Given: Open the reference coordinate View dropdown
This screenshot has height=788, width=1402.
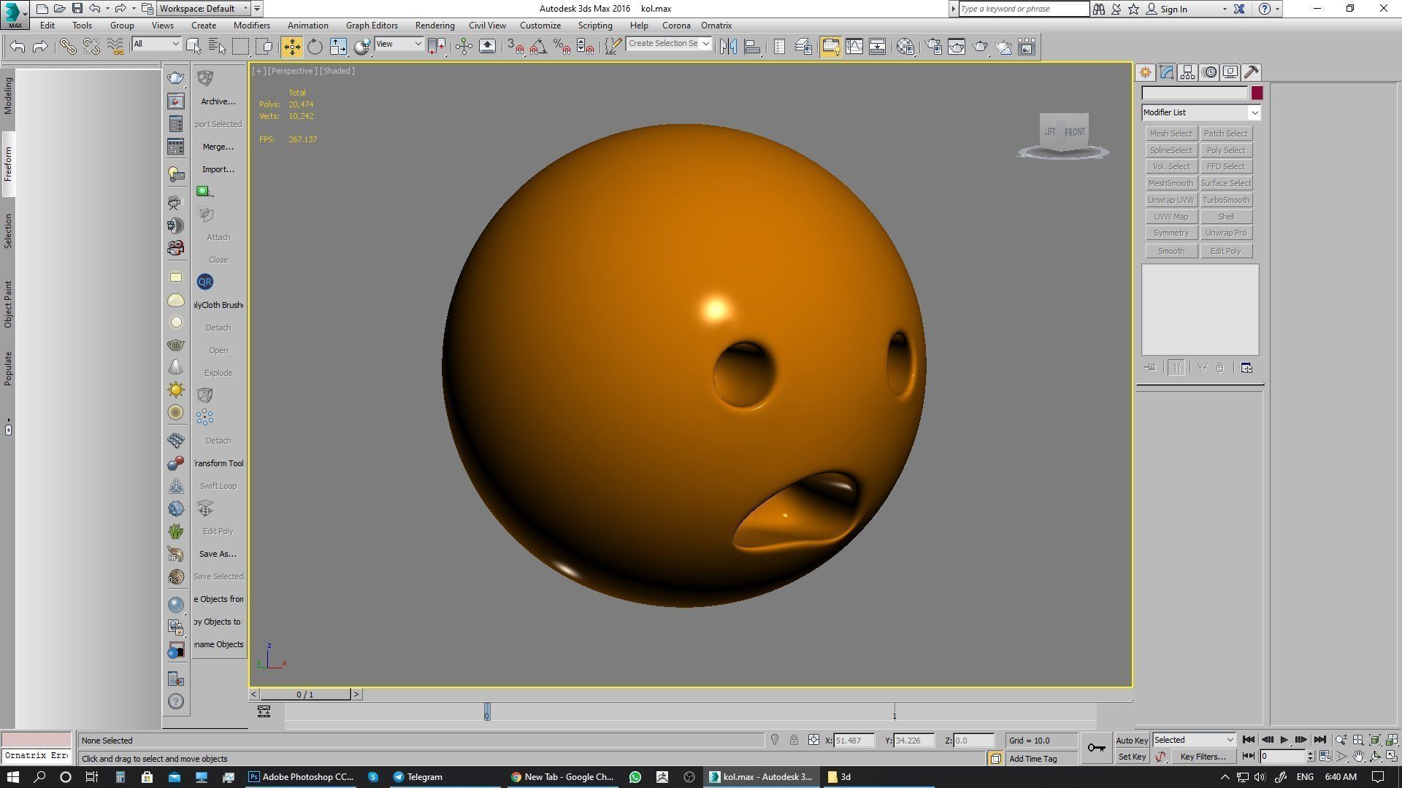Looking at the screenshot, I should [x=399, y=45].
